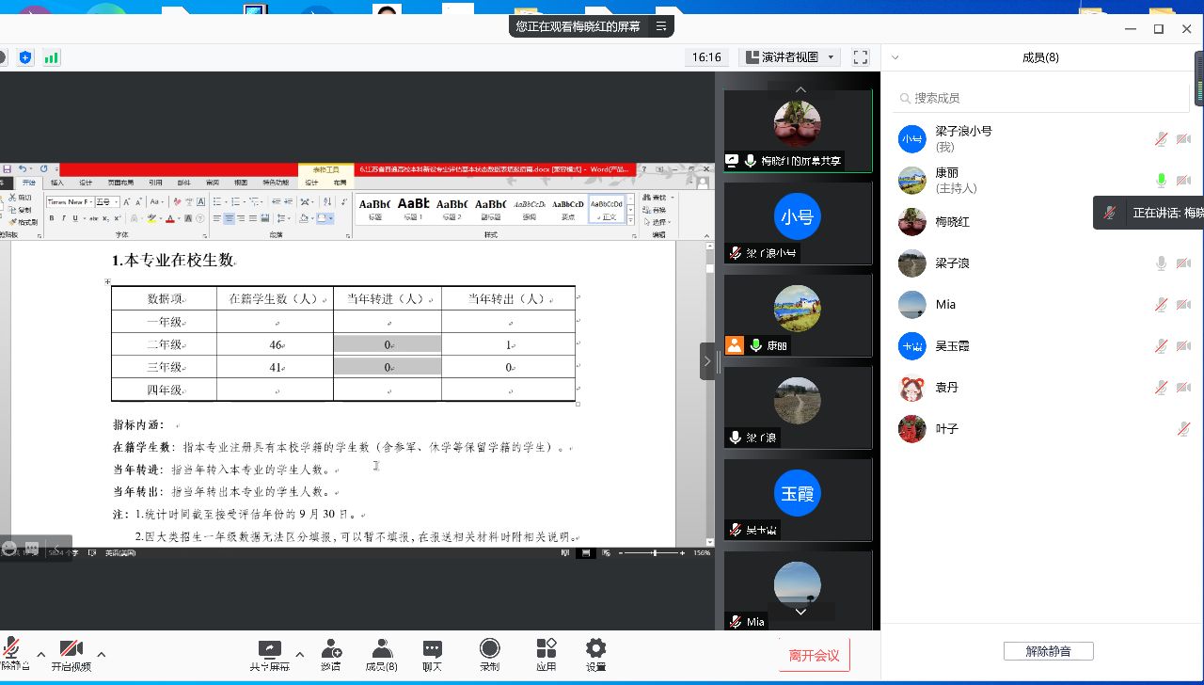
Task: Open the 应用 apps icon
Action: coord(547,651)
